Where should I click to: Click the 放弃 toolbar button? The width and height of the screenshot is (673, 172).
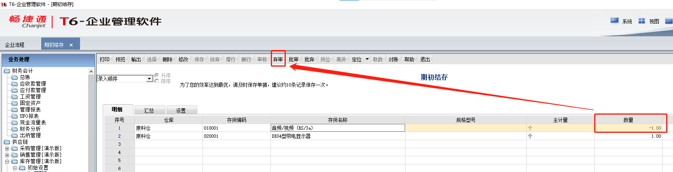(215, 59)
